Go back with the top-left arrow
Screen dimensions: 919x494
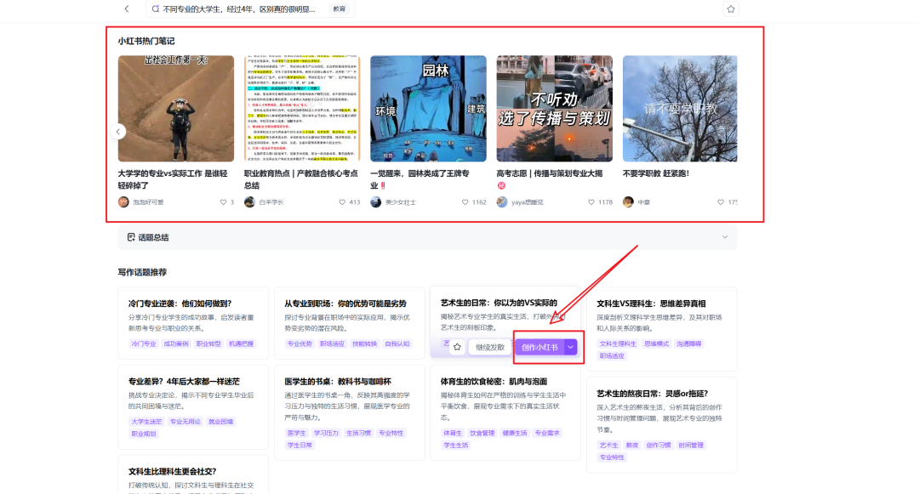tap(127, 9)
